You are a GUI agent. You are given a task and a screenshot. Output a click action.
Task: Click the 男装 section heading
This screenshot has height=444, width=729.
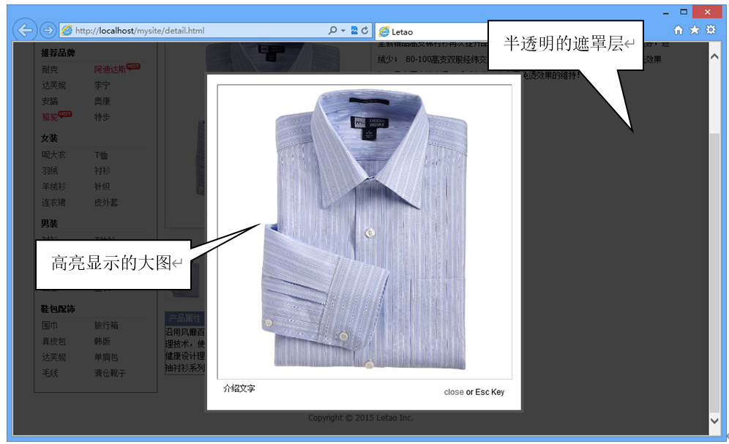click(49, 223)
